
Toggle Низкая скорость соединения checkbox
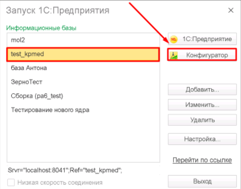click(x=11, y=182)
